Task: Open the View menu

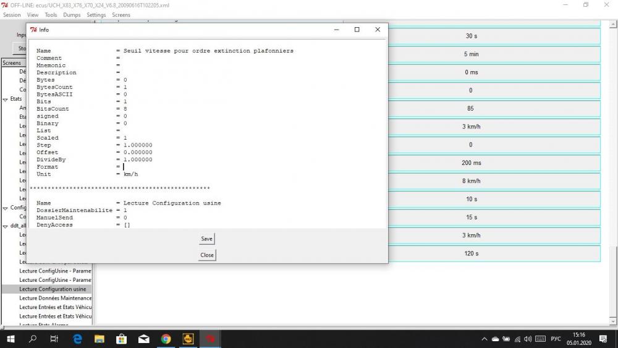Action: (x=33, y=15)
